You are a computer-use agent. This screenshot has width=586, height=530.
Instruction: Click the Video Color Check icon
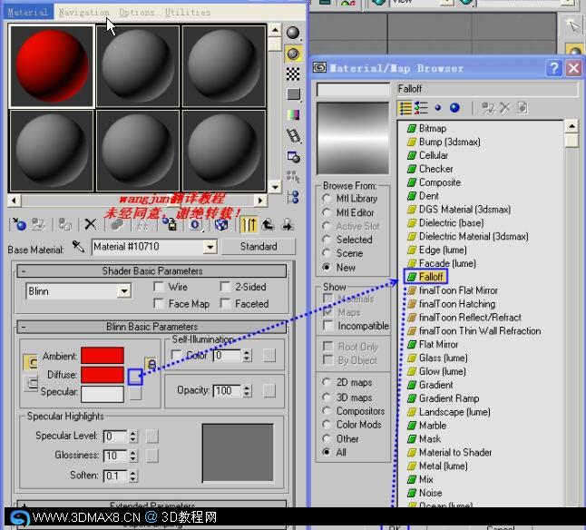tap(293, 114)
